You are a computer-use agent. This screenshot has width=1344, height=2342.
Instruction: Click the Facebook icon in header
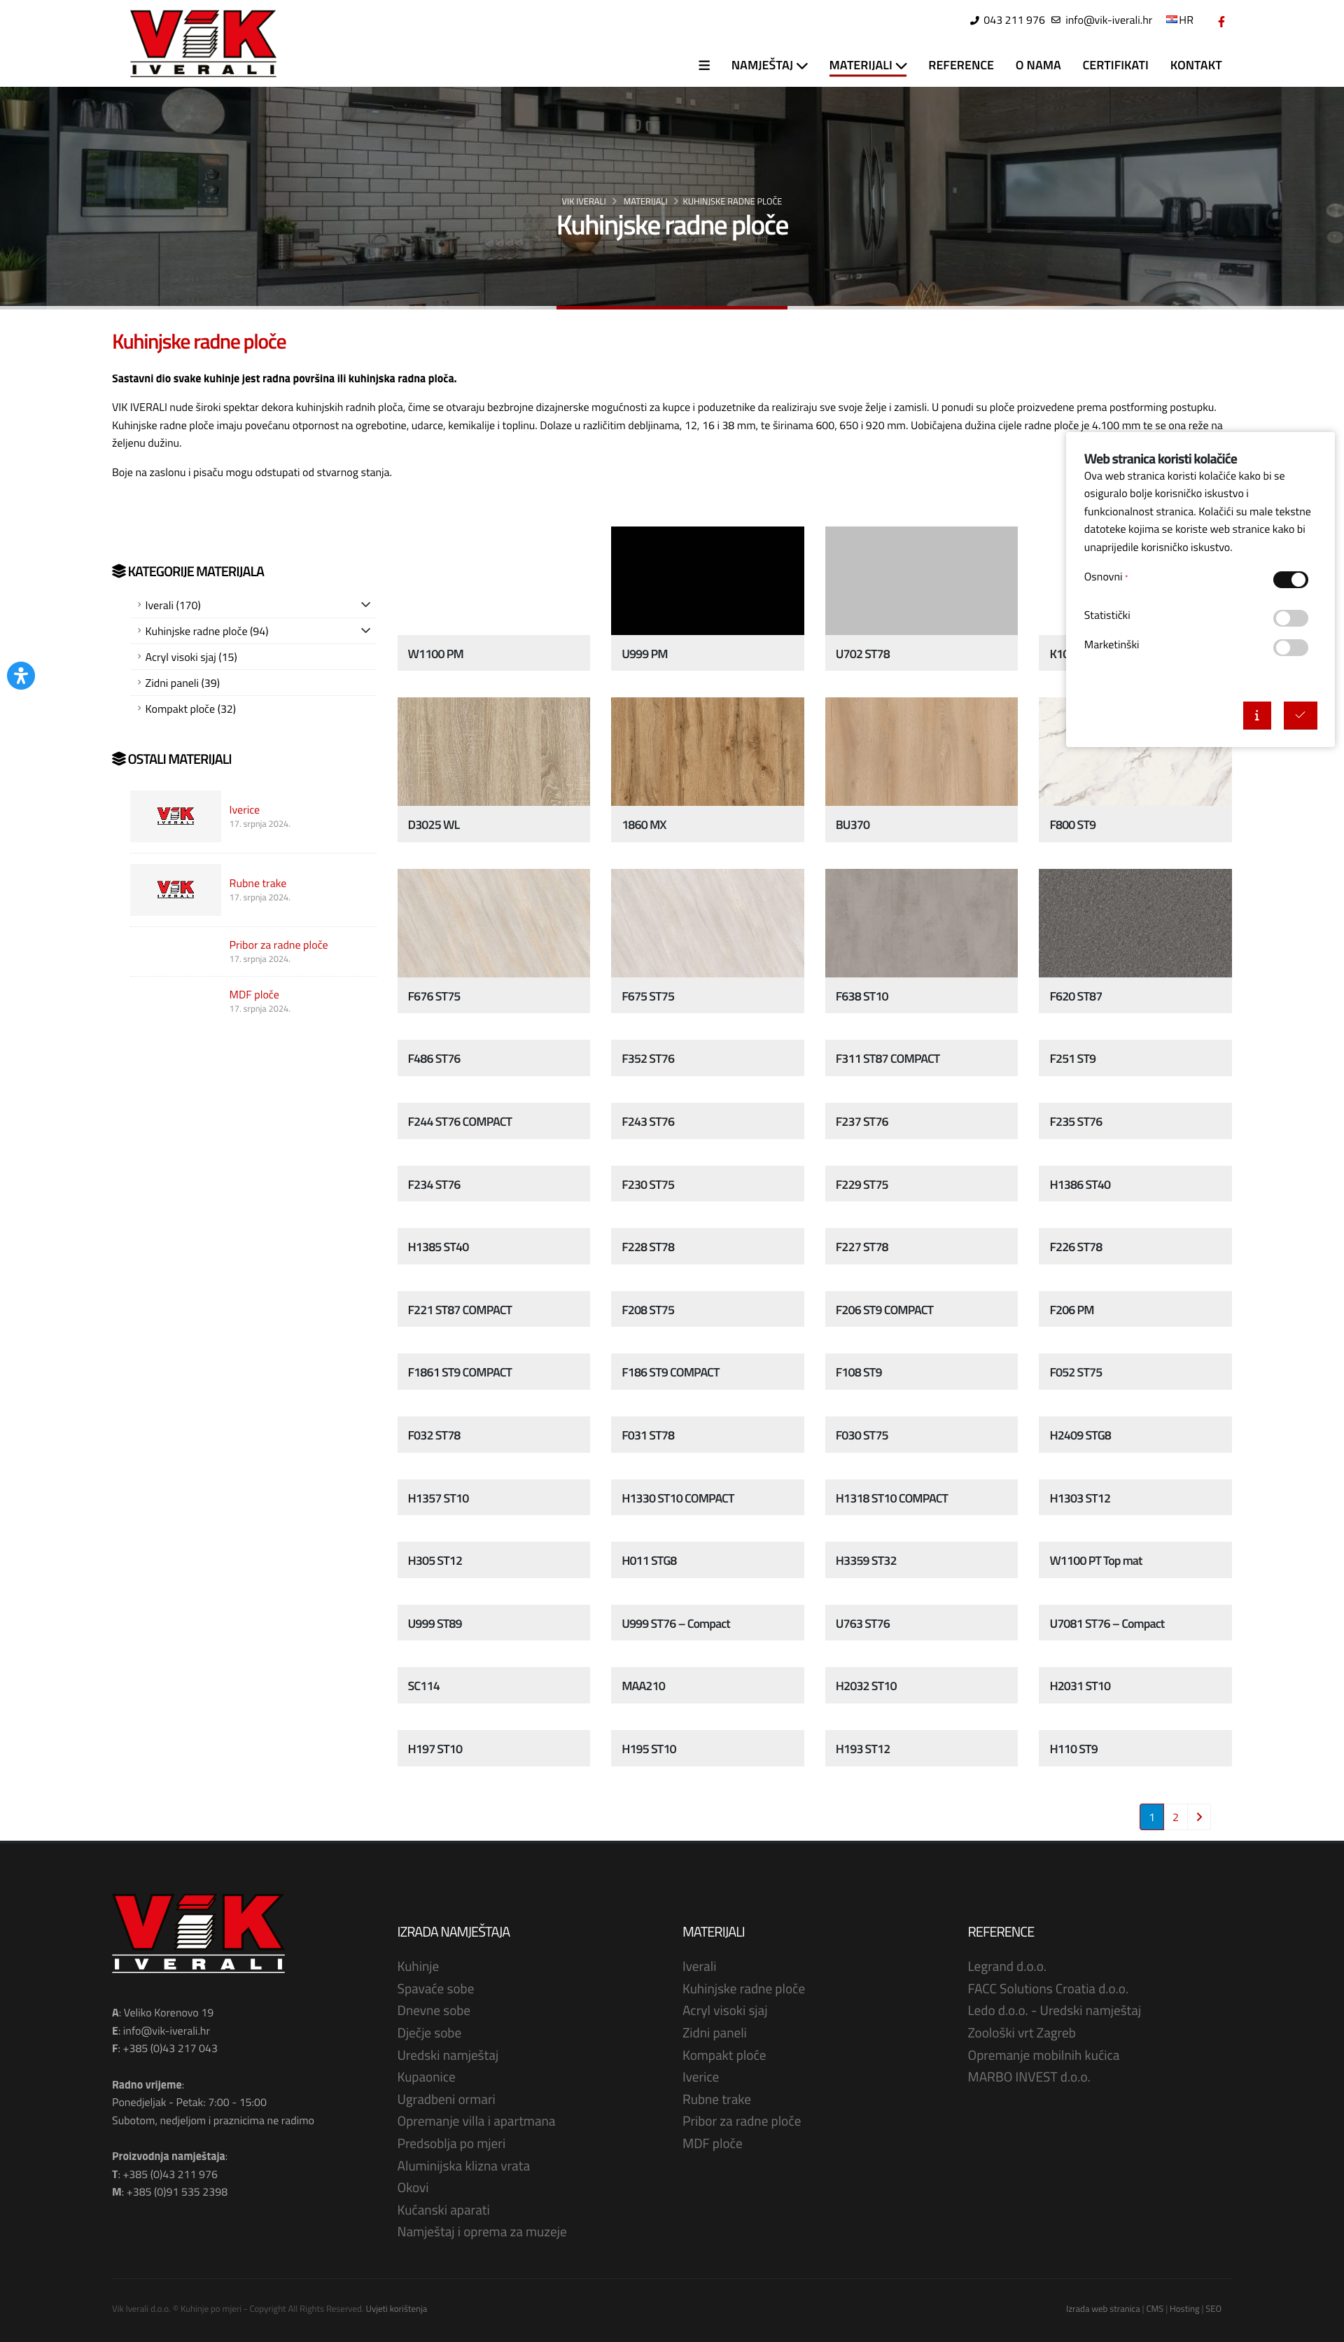tap(1220, 21)
